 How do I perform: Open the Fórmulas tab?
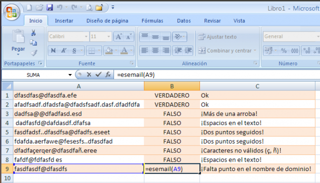coord(152,21)
